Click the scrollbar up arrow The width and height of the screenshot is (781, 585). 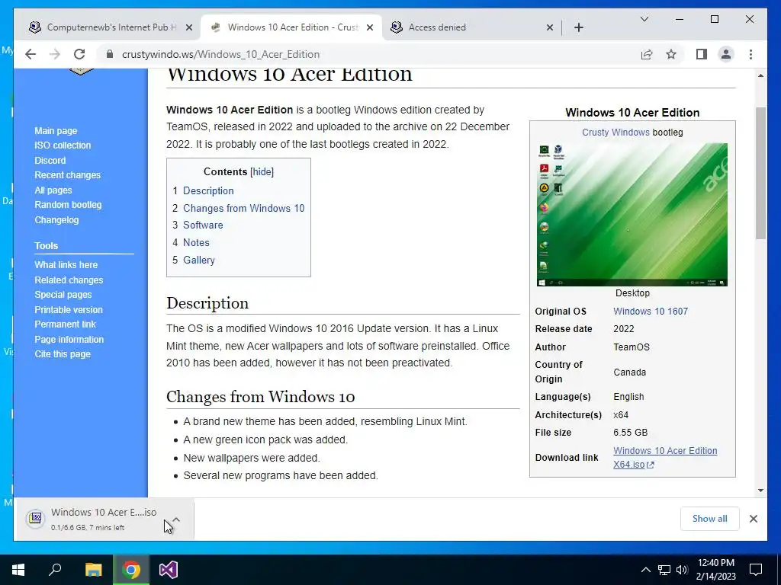(x=760, y=75)
